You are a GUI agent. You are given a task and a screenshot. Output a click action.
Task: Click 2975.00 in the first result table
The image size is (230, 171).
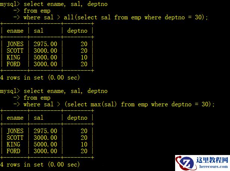45,44
